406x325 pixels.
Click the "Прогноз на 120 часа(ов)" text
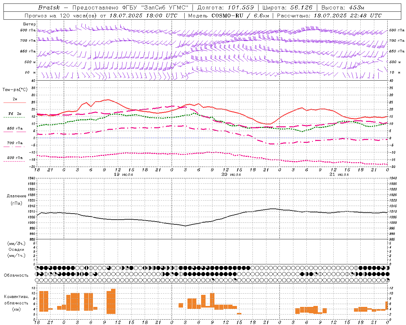[x=61, y=16]
